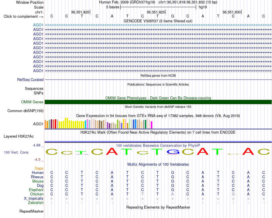Click the "5 bases" scale label
The width and height of the screenshot is (272, 218).
(113, 7)
